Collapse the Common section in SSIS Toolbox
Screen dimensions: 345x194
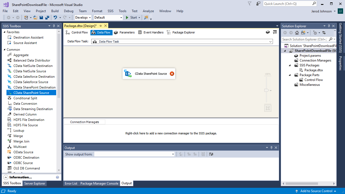tap(4, 50)
